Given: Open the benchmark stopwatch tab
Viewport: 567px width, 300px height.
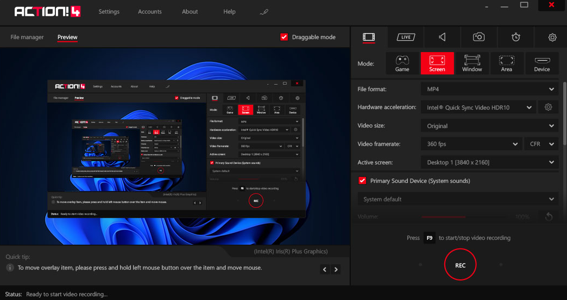Looking at the screenshot, I should pos(515,37).
